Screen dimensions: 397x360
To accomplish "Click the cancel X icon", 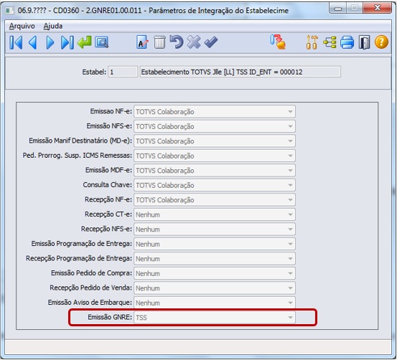I will [194, 42].
